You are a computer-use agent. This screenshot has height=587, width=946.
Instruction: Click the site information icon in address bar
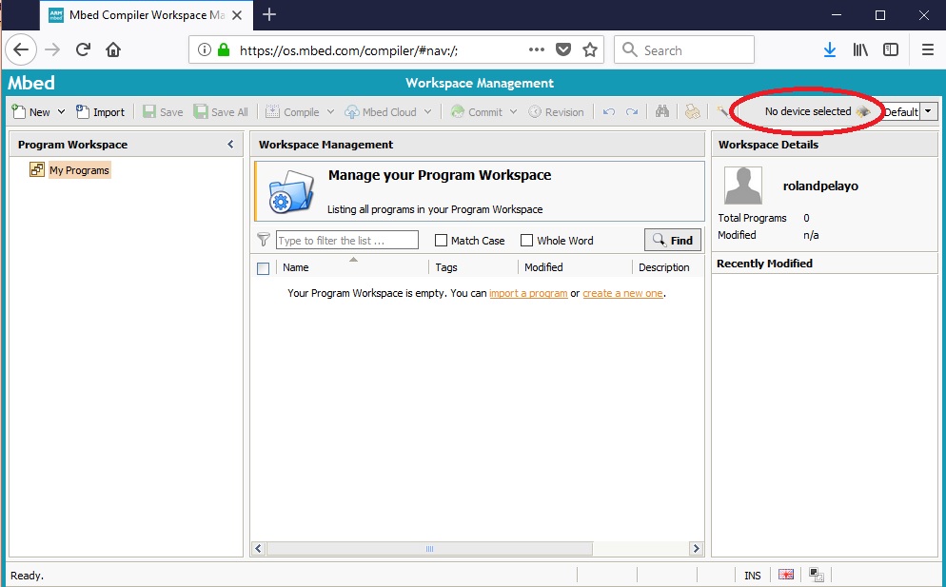pyautogui.click(x=205, y=49)
